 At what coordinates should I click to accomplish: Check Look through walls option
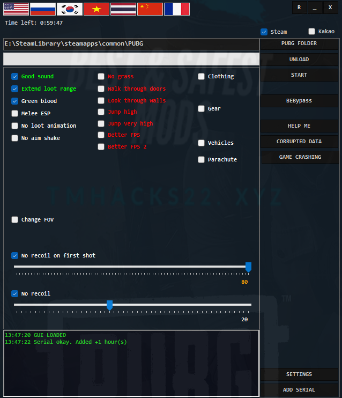101,100
